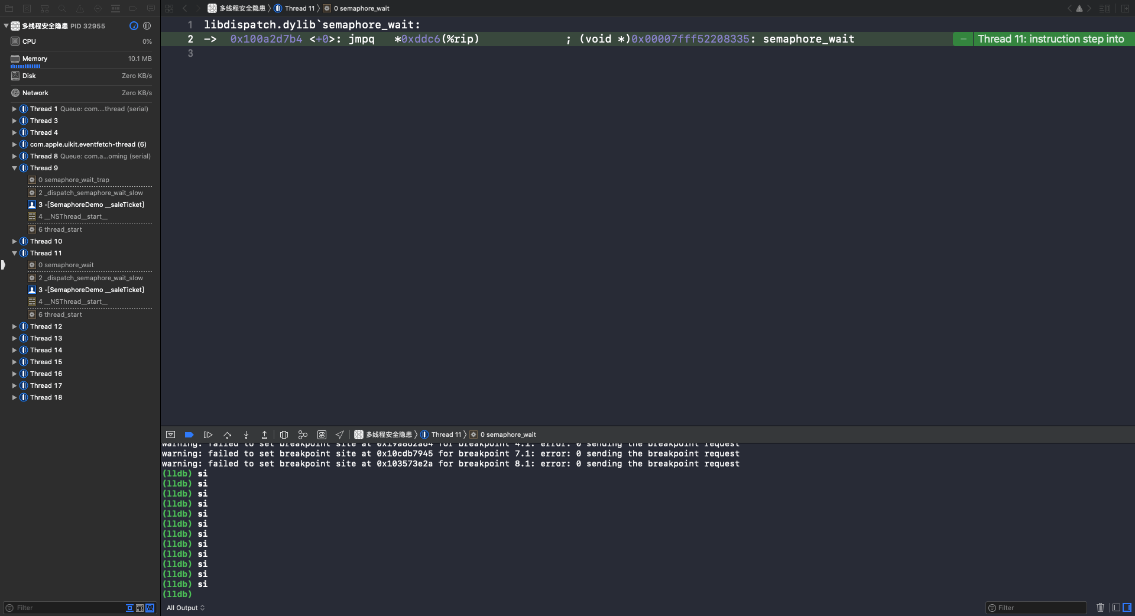Open the Issue navigator warning icon
This screenshot has width=1135, height=616.
[80, 8]
